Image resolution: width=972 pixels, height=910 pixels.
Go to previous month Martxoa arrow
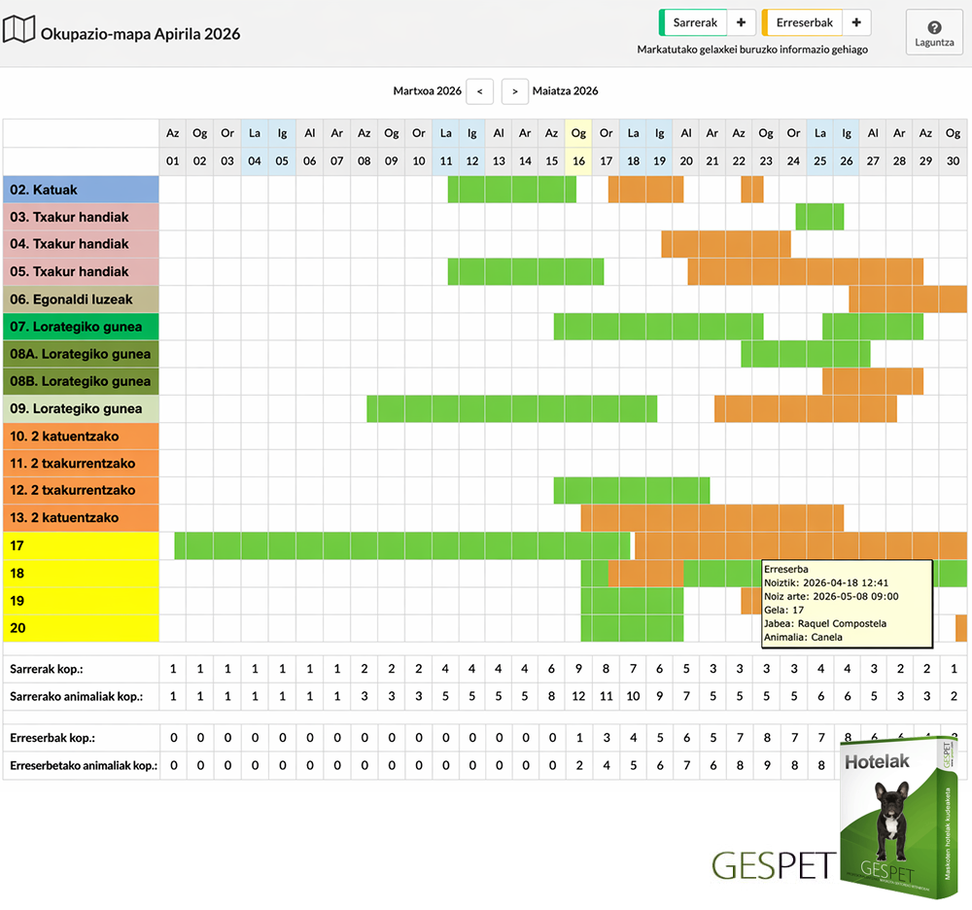479,91
